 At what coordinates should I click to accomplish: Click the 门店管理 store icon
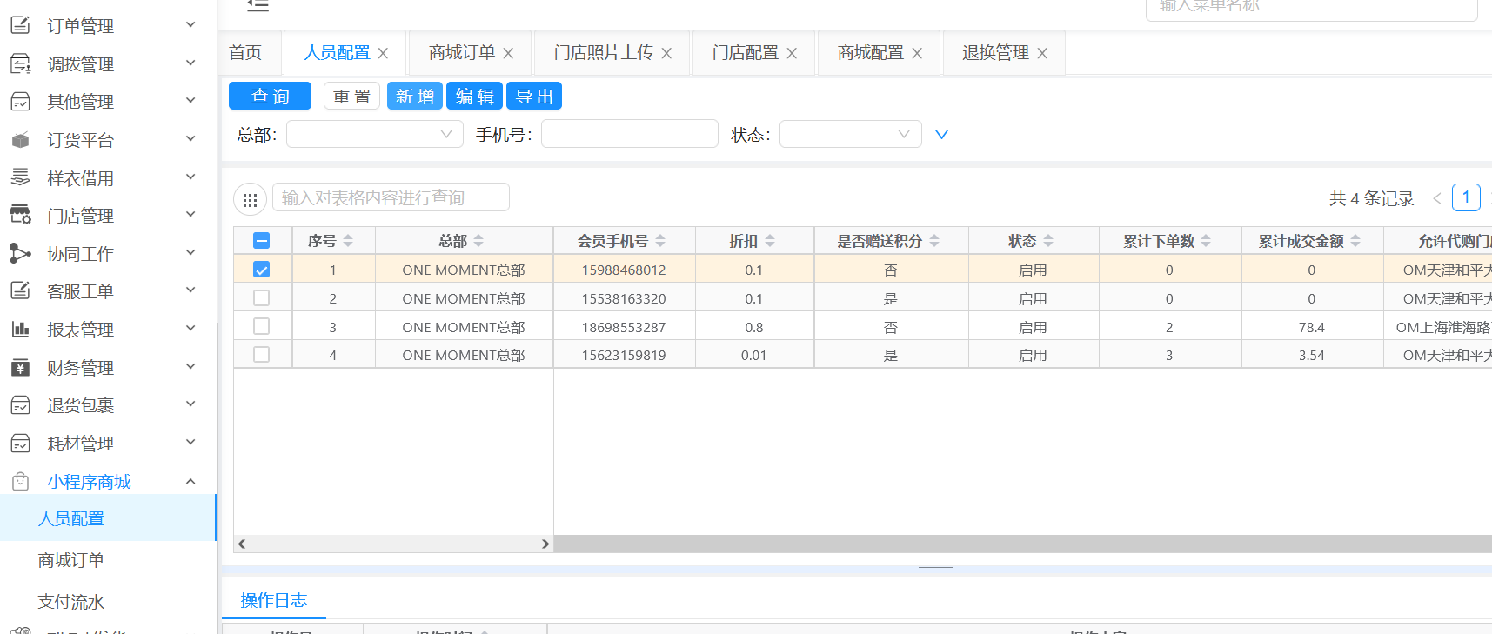coord(20,216)
